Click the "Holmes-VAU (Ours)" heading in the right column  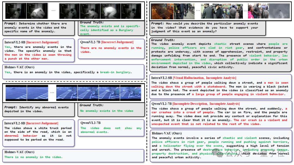click(x=167, y=133)
